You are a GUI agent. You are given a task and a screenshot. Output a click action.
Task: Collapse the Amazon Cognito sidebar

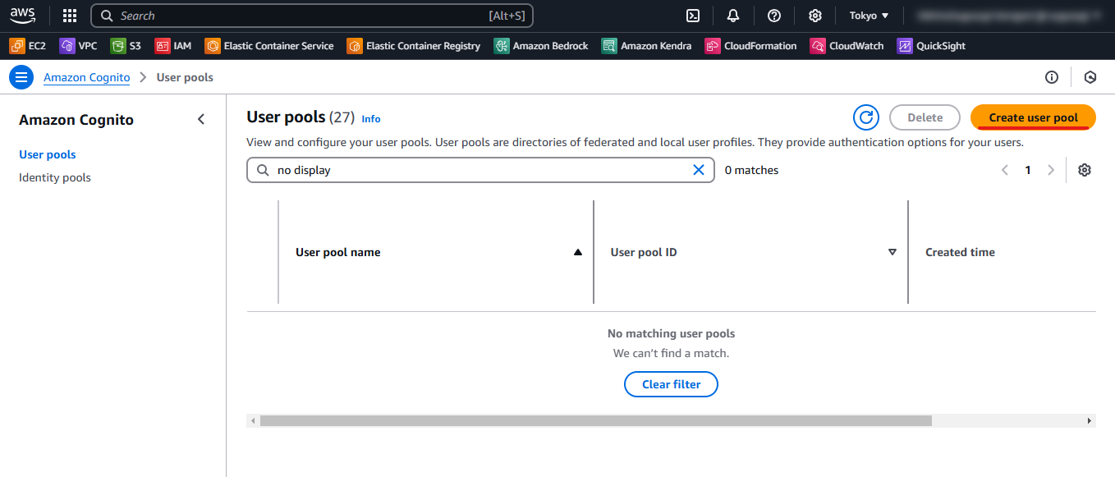pyautogui.click(x=201, y=119)
